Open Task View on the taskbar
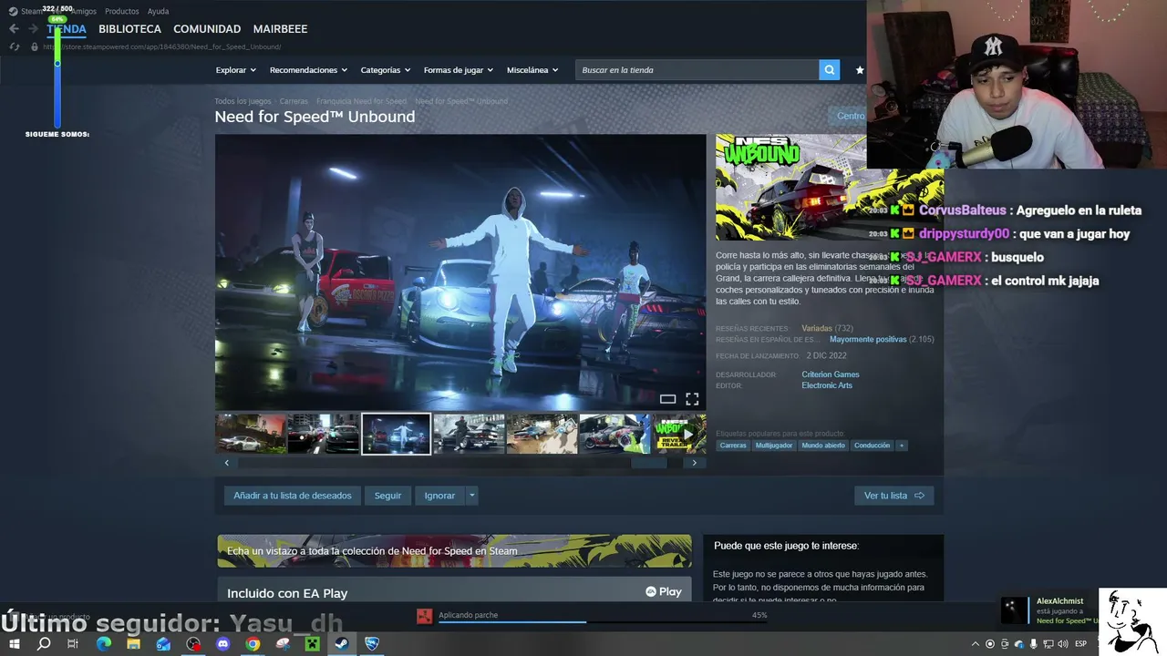Viewport: 1167px width, 656px height. [x=73, y=644]
